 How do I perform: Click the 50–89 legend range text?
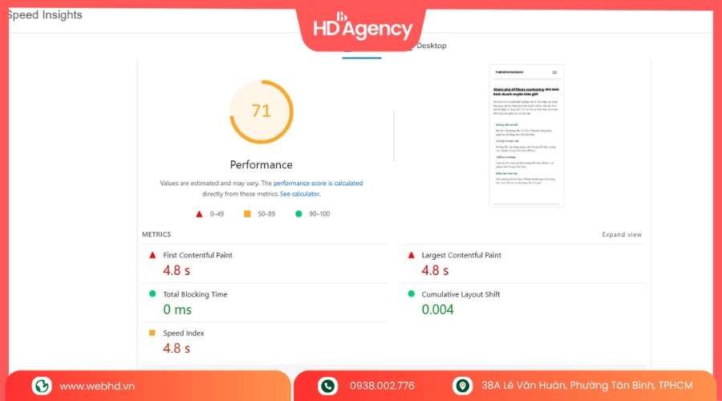266,214
